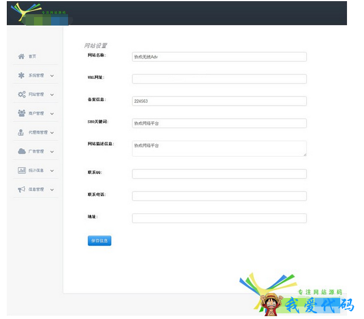Expand the 商户管理 chevron arrow

point(52,114)
